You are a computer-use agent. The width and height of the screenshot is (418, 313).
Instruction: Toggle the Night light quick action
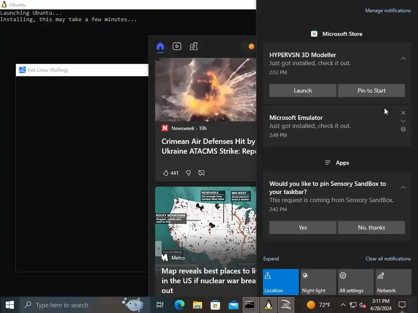(318, 282)
